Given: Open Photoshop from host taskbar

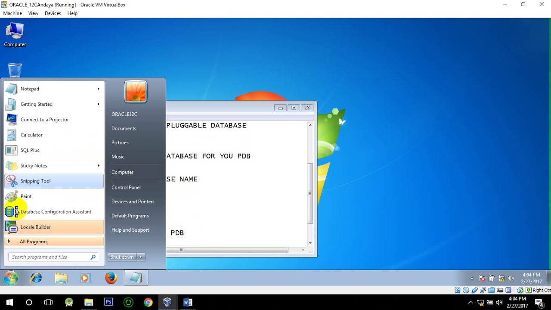Looking at the screenshot, I should (x=108, y=302).
